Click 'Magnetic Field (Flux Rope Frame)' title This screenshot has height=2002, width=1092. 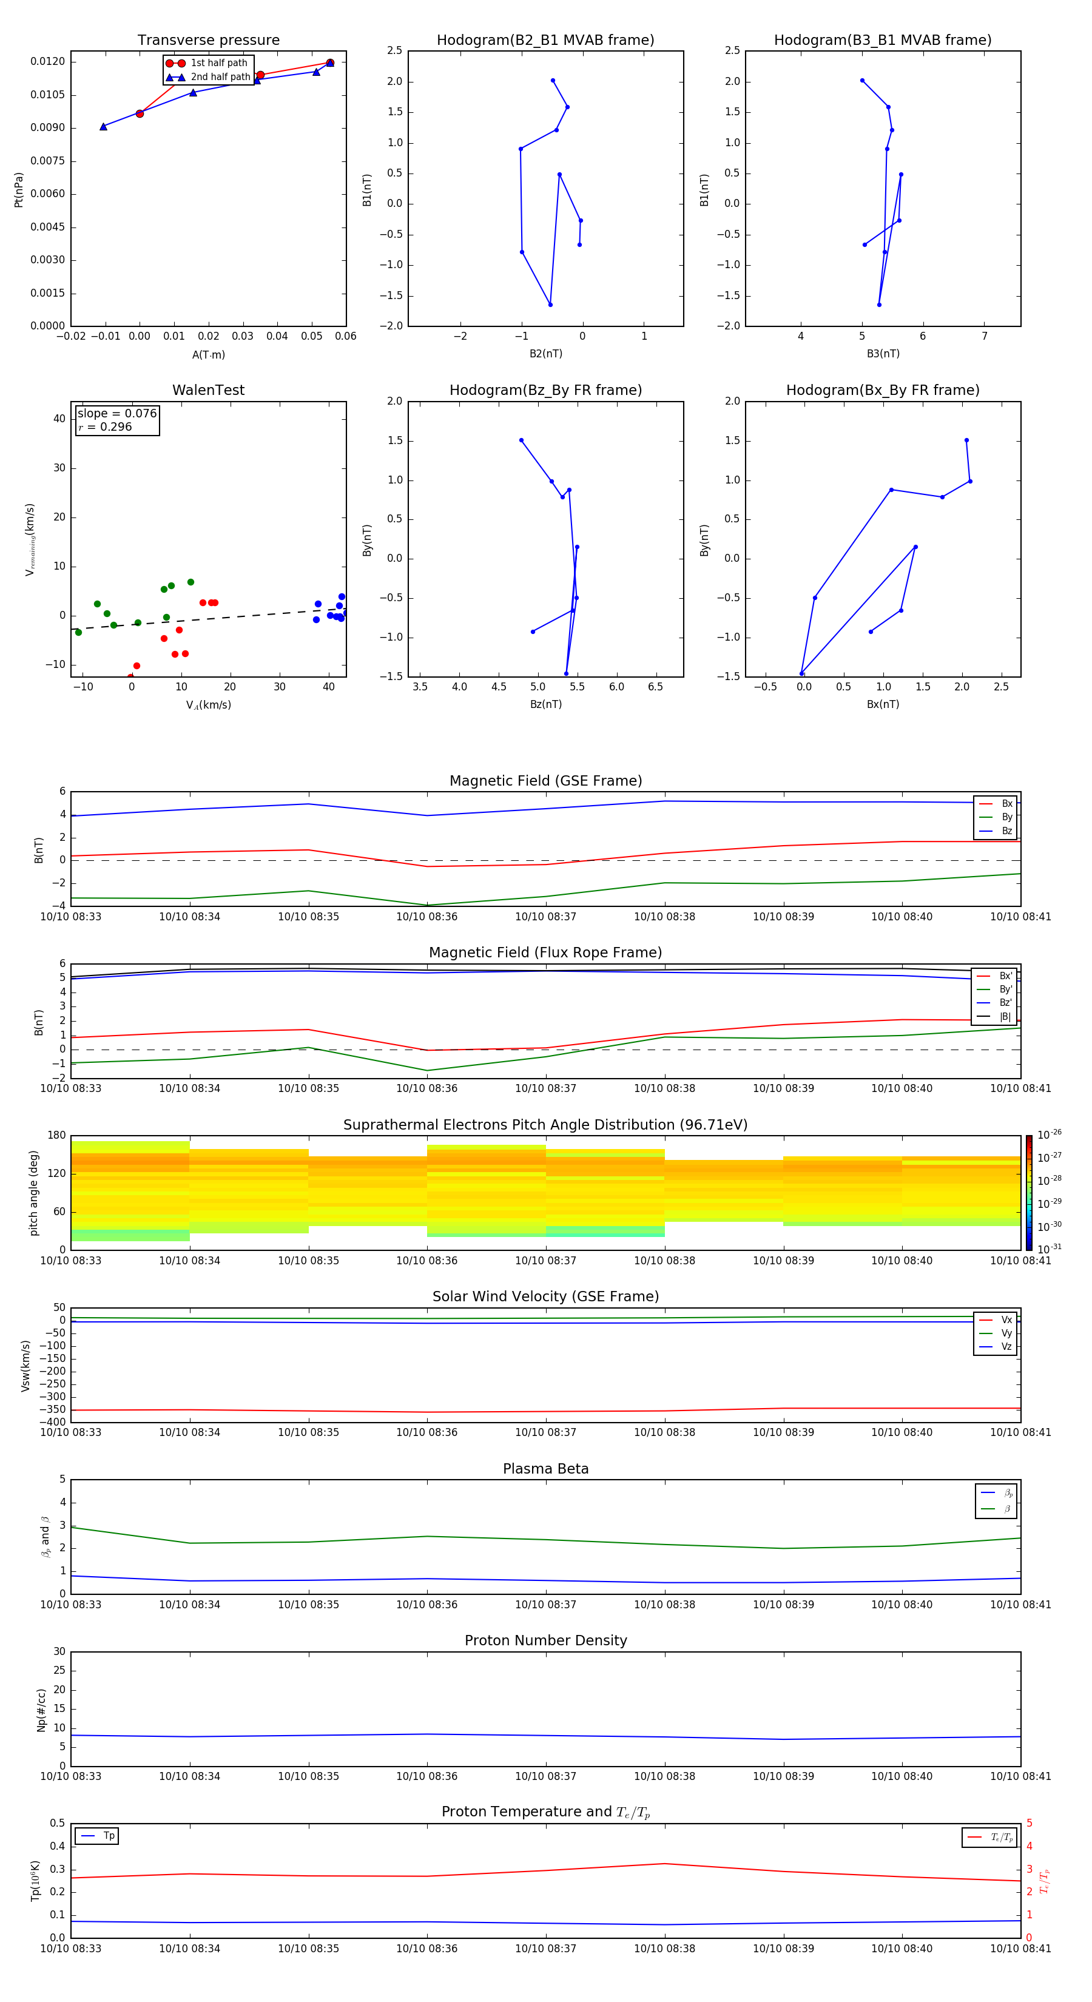(x=545, y=953)
